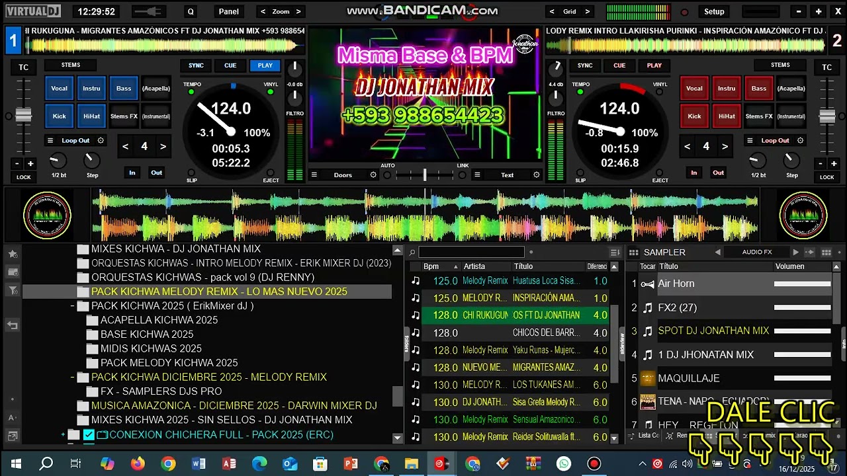
Task: Toggle the HiHat stem pad on deck 1
Action: (x=91, y=116)
